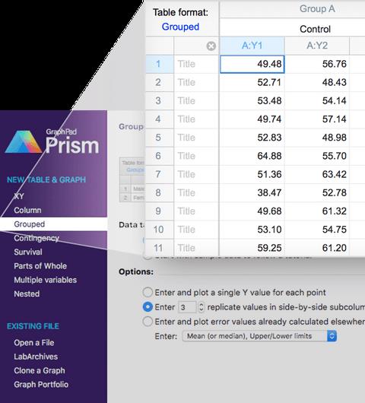Click the cell containing 51.36
Screen dimensions: 365x403
252,174
